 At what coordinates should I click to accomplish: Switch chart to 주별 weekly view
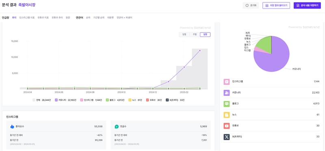195,35
